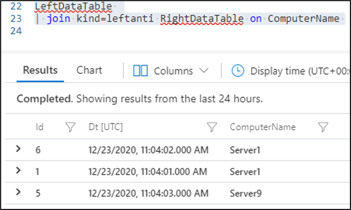Click the Display time clock icon
Screen dimensions: 351x210
point(238,71)
